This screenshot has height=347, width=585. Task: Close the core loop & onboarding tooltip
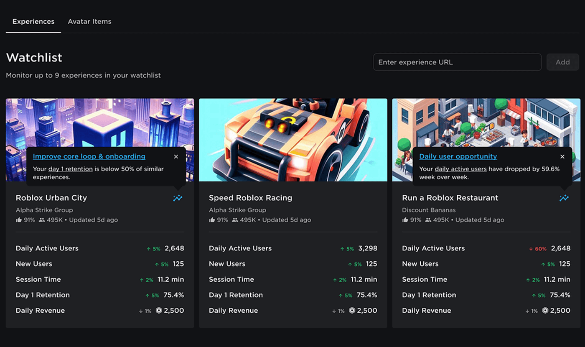176,157
